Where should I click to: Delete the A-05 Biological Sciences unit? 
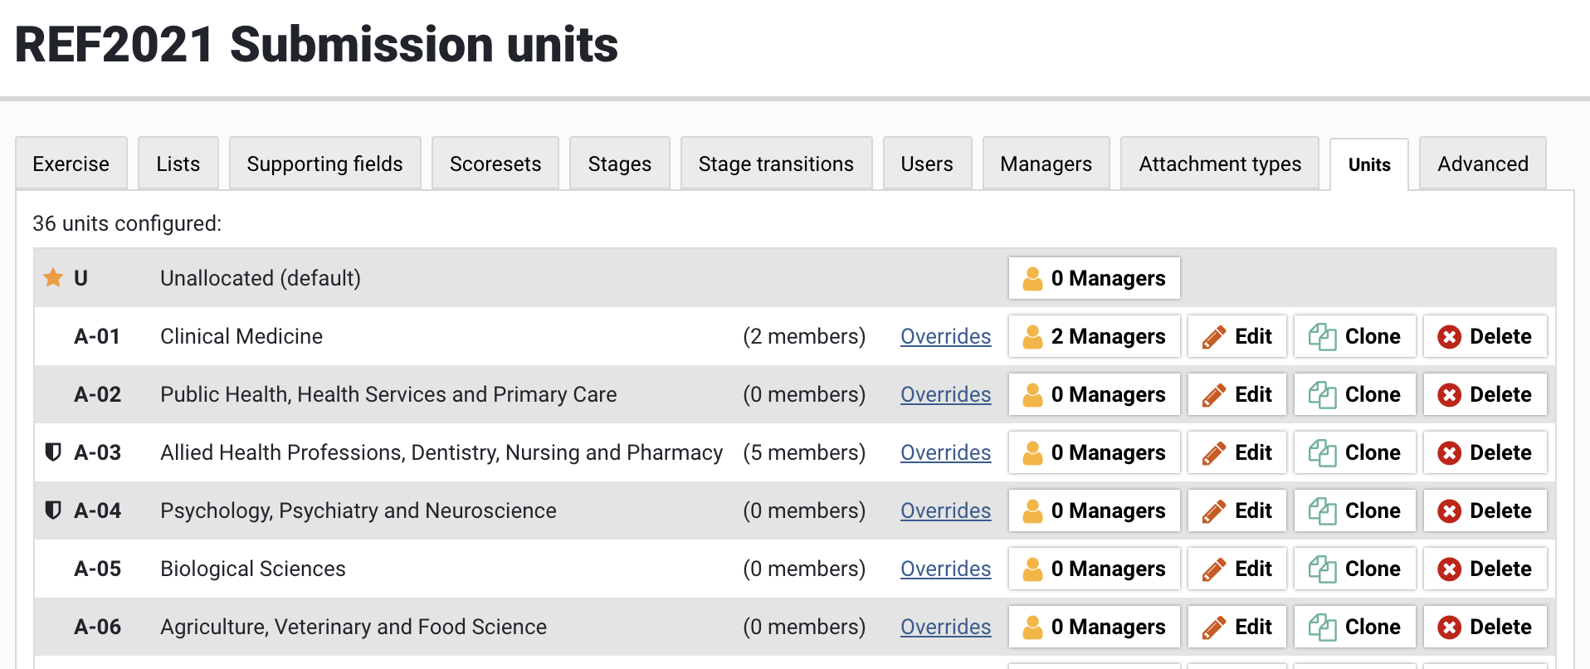[1485, 569]
